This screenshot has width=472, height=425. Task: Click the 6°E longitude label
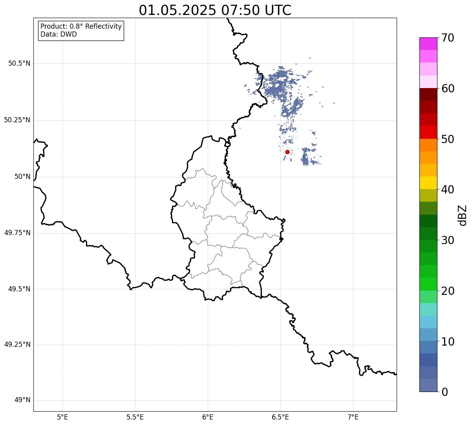click(208, 417)
